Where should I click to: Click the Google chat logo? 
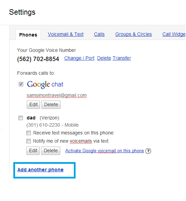[x=45, y=85]
